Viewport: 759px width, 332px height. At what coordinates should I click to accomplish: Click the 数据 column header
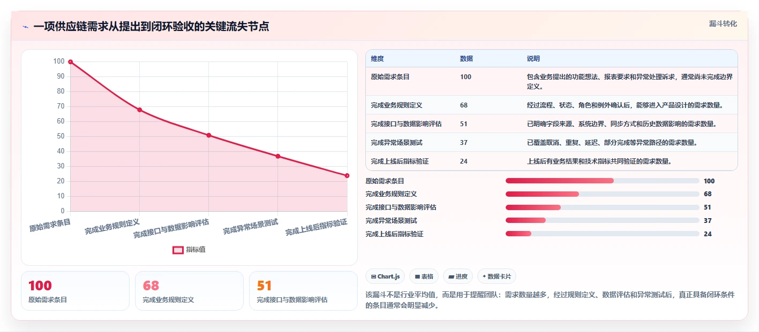click(467, 59)
